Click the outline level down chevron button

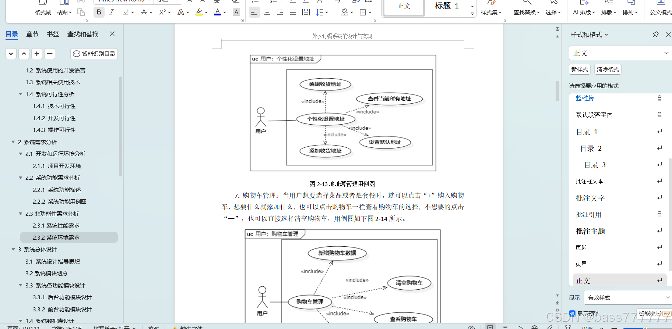pos(11,54)
